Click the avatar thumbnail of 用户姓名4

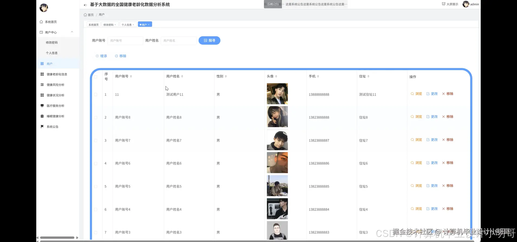coord(277,209)
